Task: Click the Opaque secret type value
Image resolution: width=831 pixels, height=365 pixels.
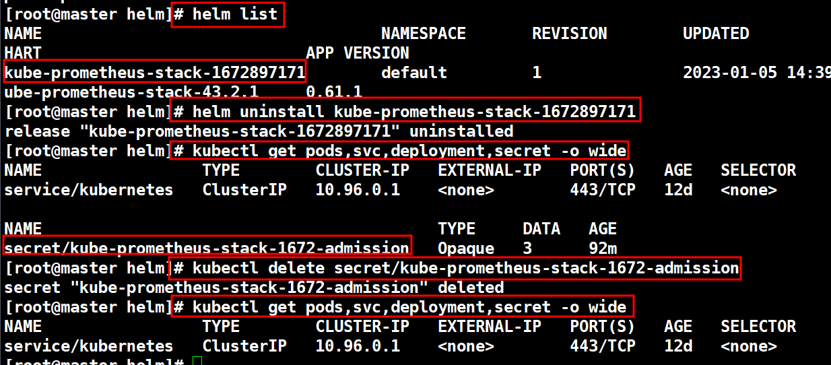Action: [465, 248]
